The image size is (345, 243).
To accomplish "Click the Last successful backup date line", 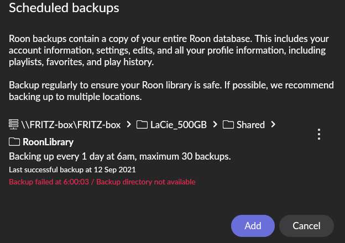I will [72, 170].
